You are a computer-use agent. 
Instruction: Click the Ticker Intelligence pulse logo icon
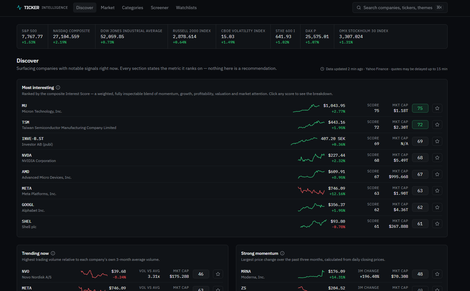tap(19, 8)
